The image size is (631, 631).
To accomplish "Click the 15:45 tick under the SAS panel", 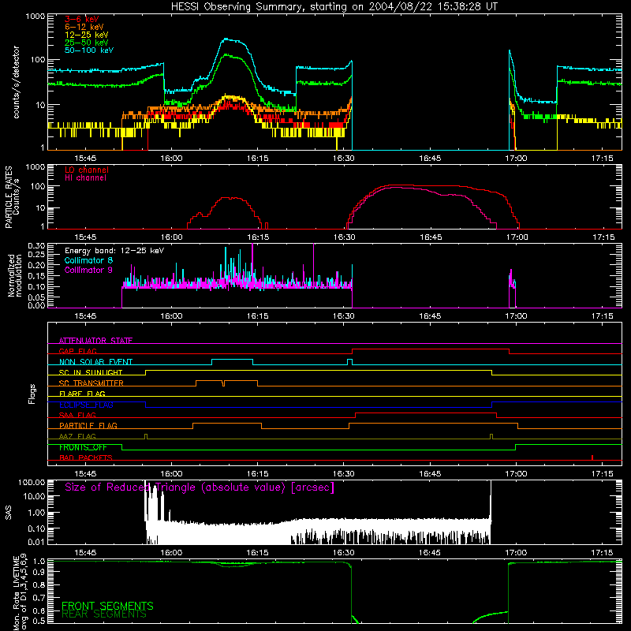I will click(85, 553).
